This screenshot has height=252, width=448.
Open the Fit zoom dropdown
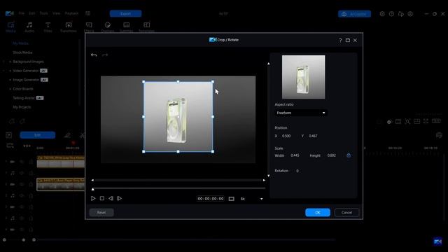[251, 199]
